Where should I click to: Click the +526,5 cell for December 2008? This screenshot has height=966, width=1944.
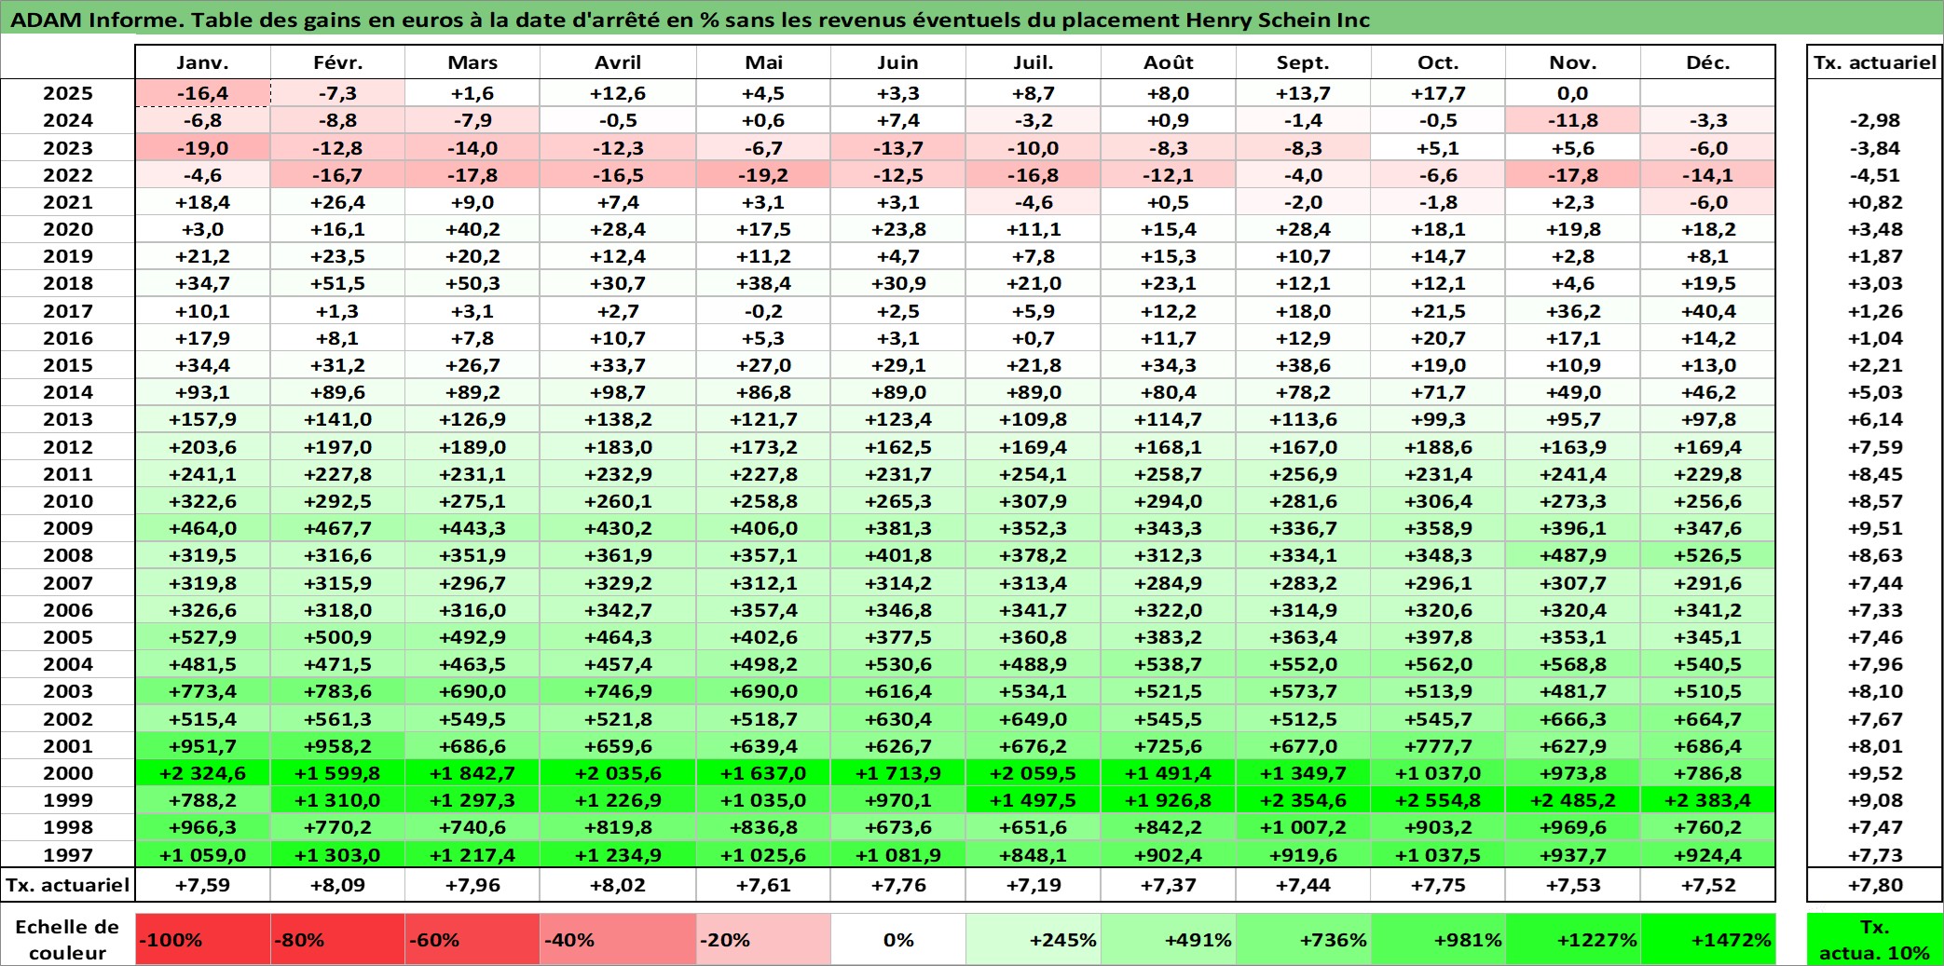1708,555
